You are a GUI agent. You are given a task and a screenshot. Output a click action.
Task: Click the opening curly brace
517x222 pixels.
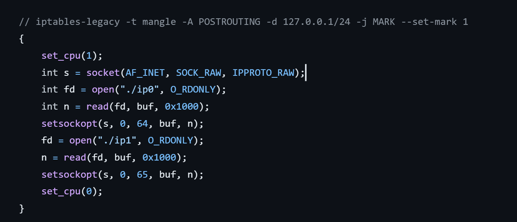coord(21,39)
